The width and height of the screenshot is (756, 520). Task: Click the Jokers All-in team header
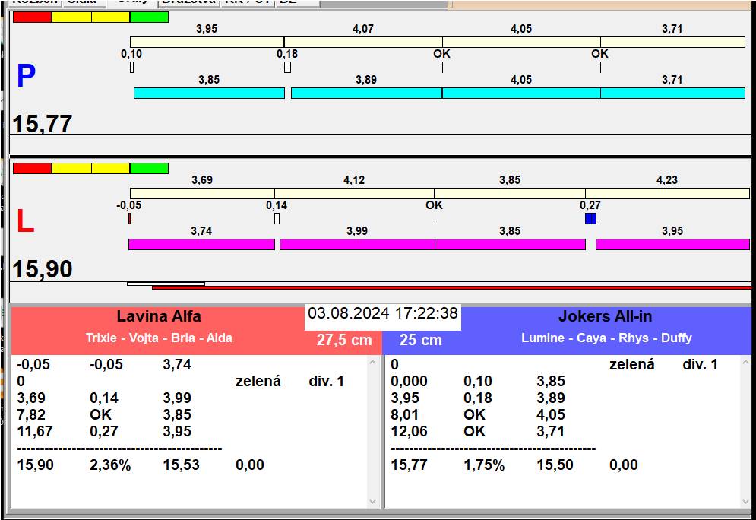point(605,316)
